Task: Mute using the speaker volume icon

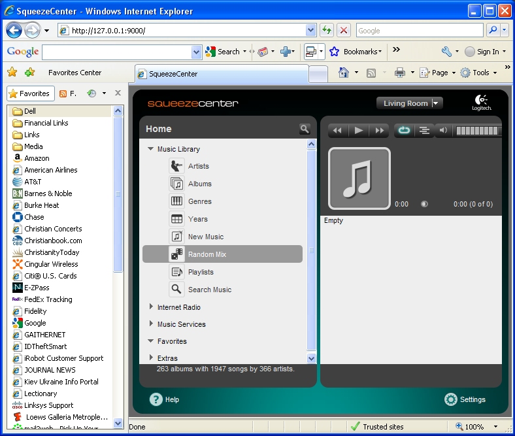Action: (x=443, y=131)
